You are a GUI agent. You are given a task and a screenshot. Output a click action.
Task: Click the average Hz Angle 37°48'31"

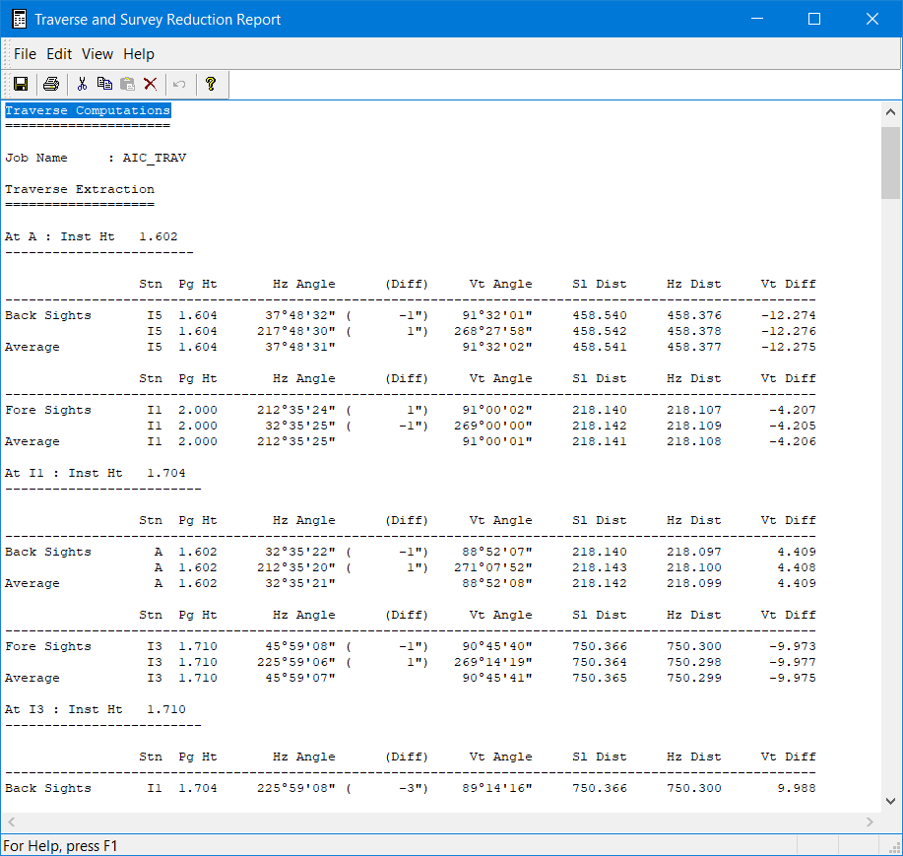pos(300,347)
